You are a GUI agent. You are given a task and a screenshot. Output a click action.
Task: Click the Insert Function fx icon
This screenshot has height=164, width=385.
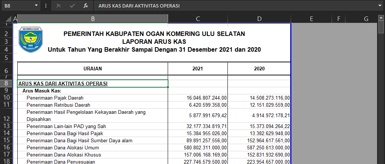point(86,6)
